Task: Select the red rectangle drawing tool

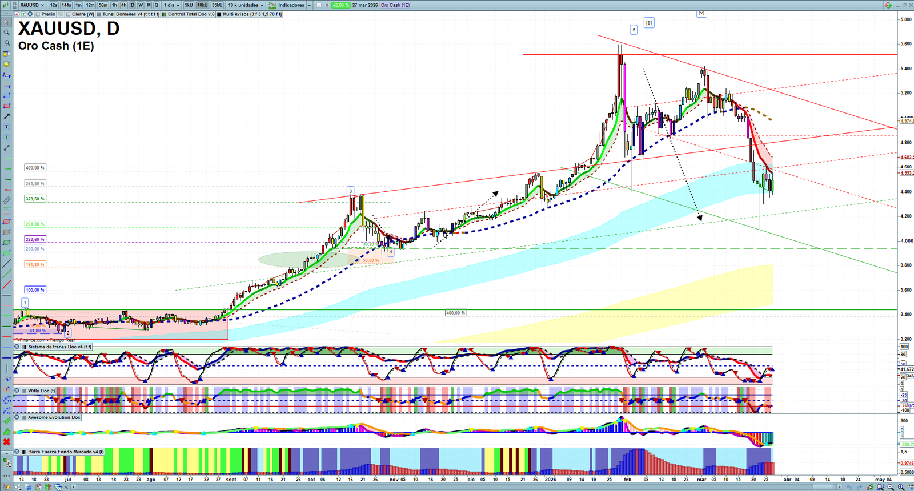Action: pyautogui.click(x=6, y=106)
